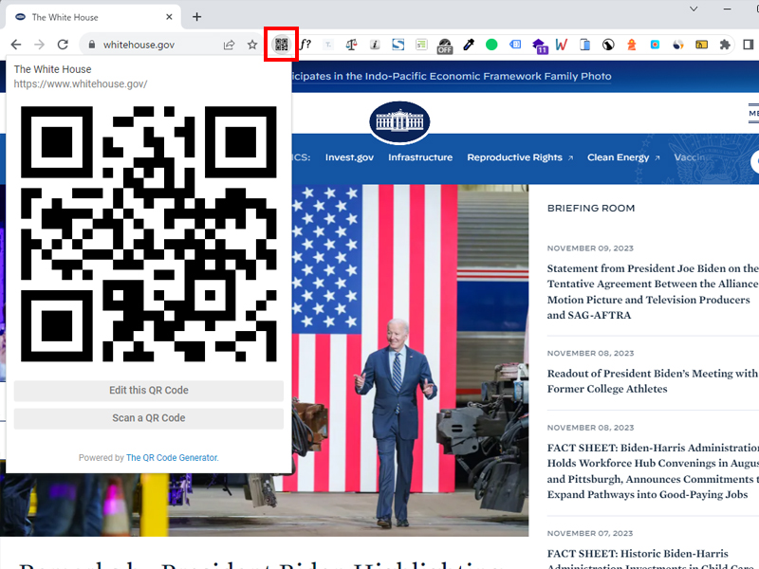Open the red and blue W extension

click(x=562, y=45)
